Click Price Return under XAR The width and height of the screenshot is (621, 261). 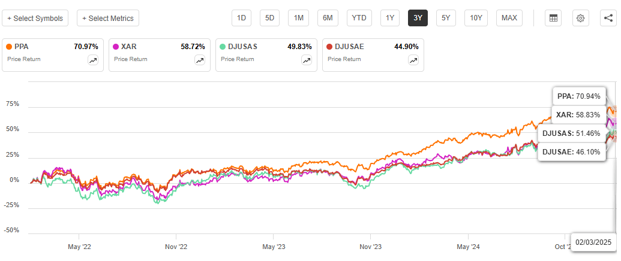[131, 59]
